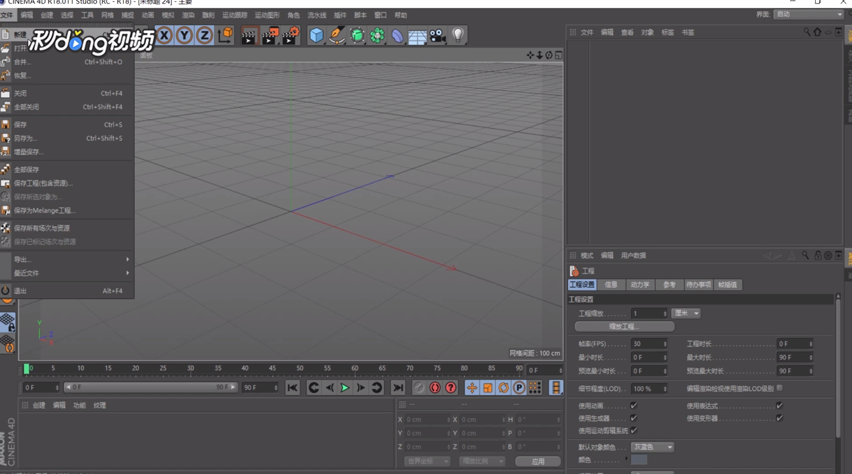
Task: Click Render View clapperboard icon
Action: [x=250, y=35]
